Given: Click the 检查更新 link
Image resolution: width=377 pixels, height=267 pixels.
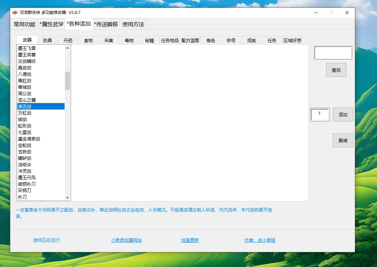Looking at the screenshot, I should [x=190, y=240].
